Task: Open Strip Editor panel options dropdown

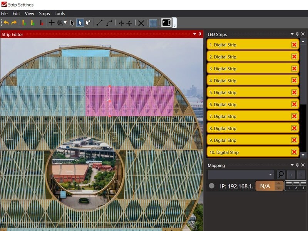Action: click(x=194, y=34)
